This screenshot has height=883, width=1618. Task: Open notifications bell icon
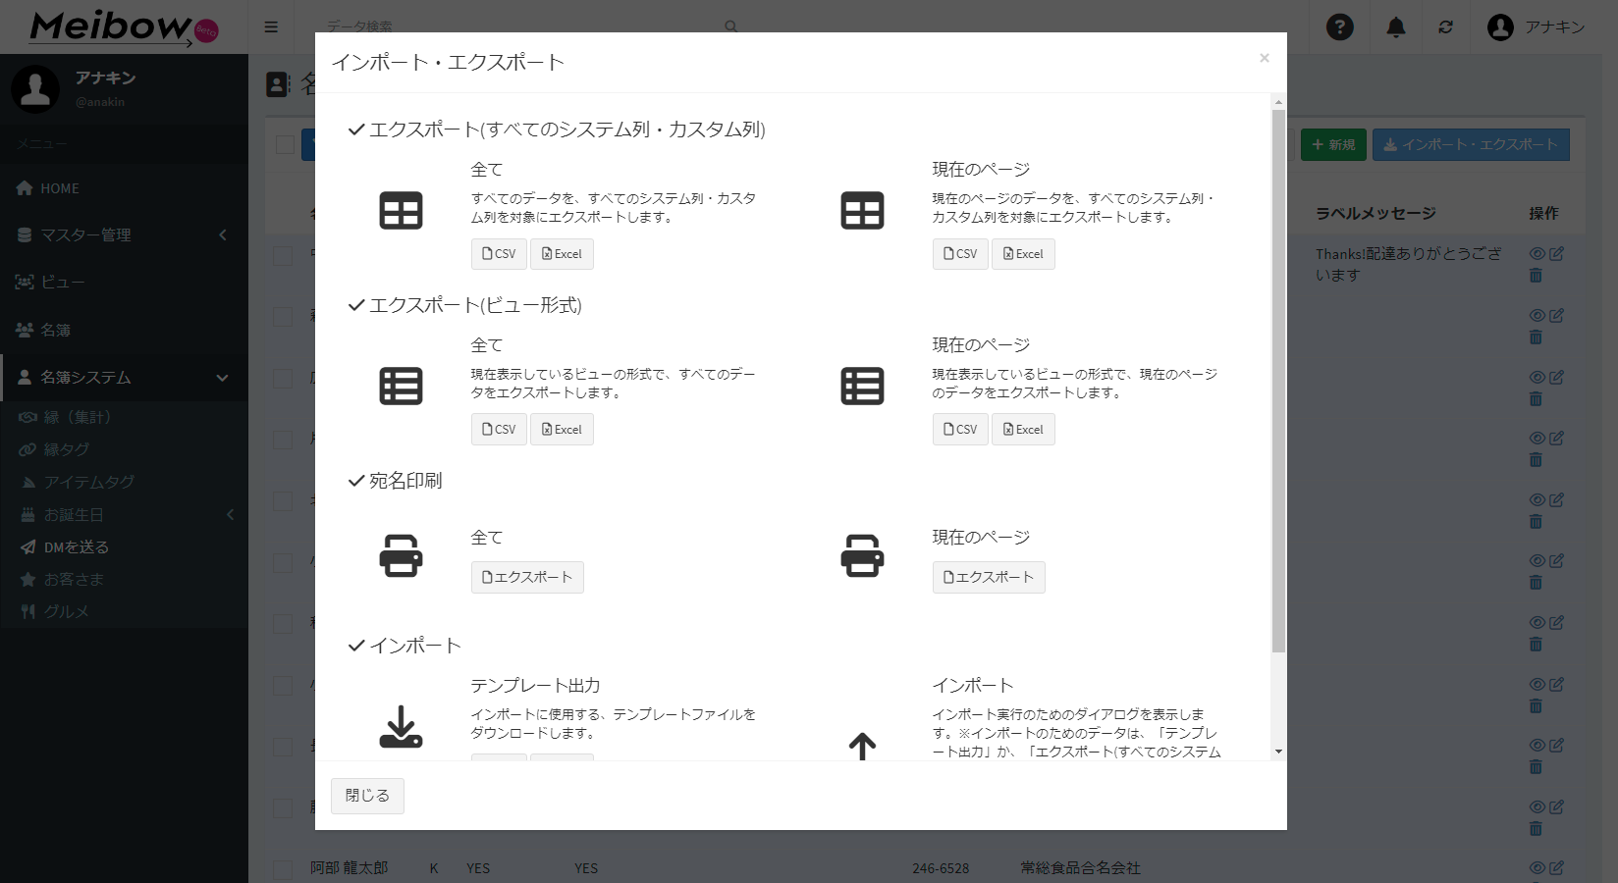(x=1395, y=26)
